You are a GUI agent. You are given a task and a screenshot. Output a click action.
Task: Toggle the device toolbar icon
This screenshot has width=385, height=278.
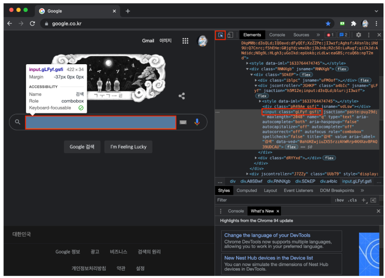[x=230, y=35]
